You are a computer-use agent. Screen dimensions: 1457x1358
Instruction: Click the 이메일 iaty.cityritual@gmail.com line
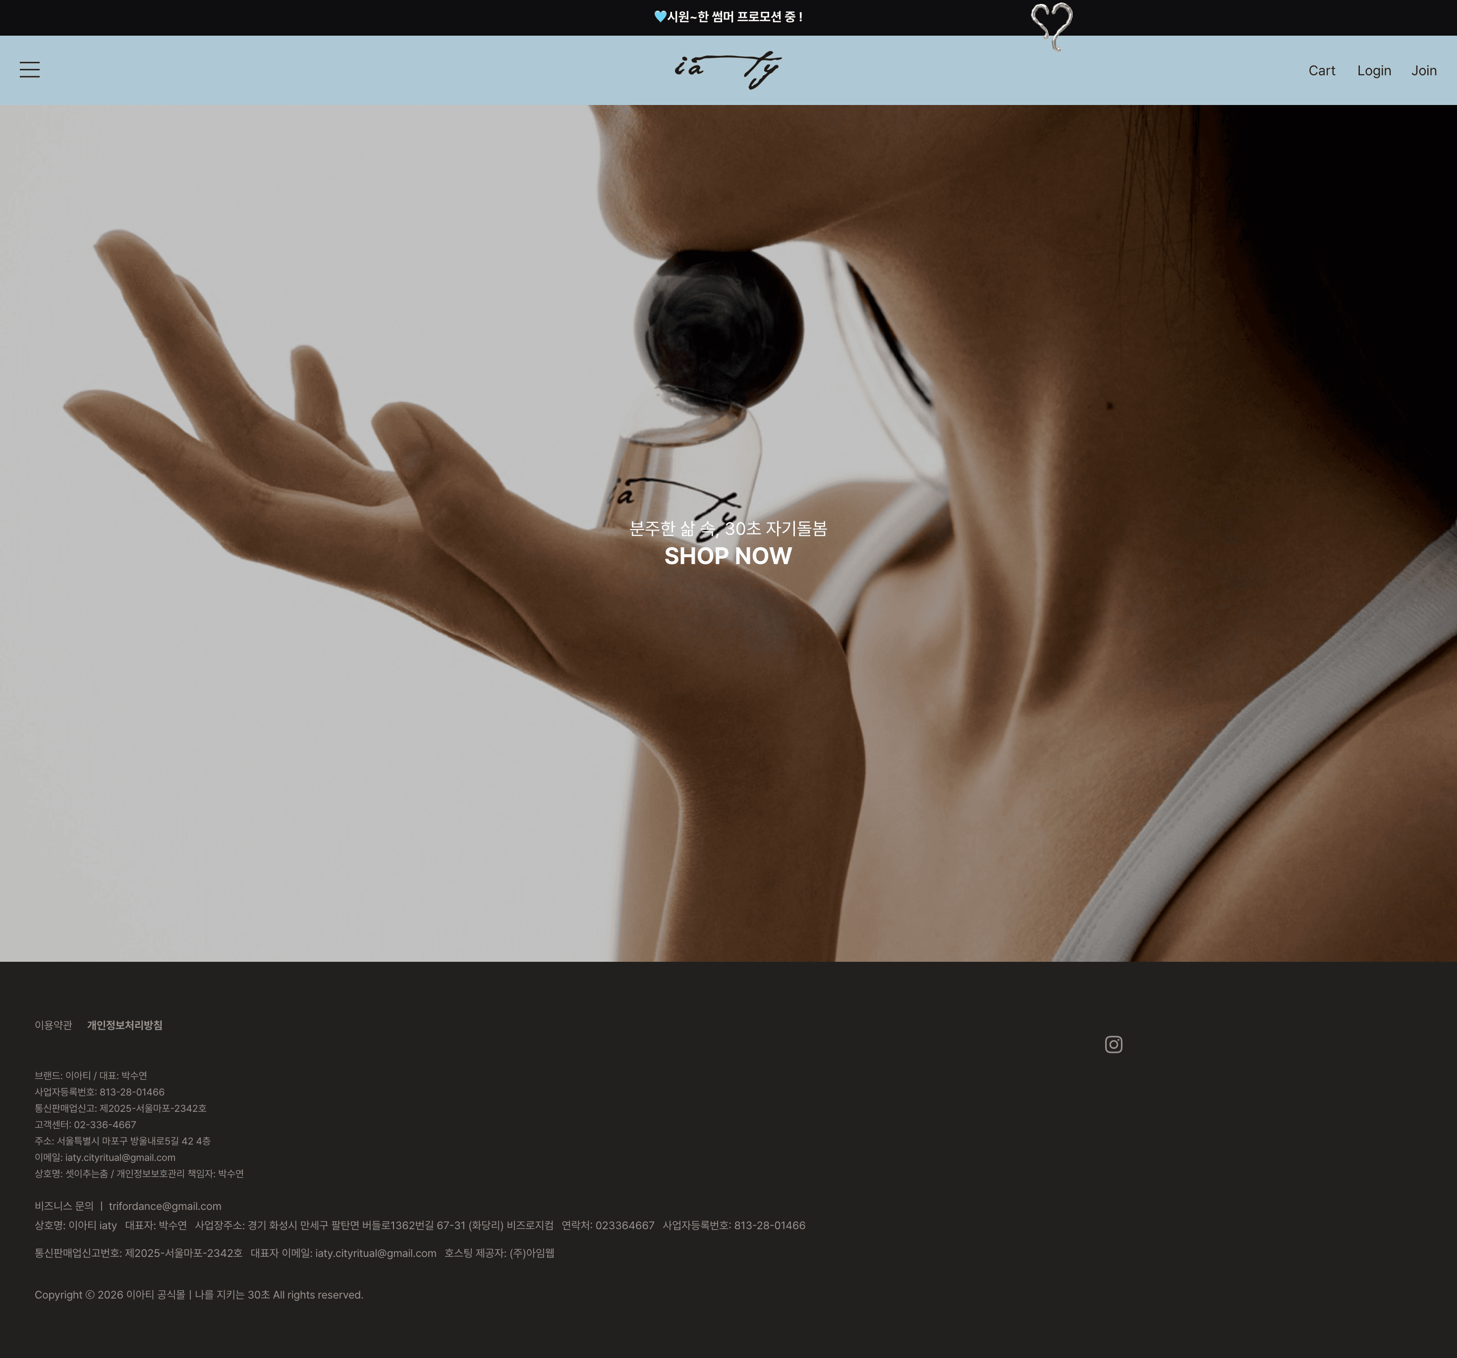click(105, 1157)
